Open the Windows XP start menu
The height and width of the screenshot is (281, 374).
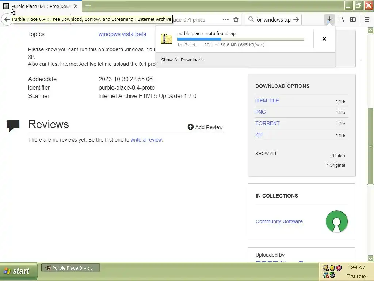(x=19, y=271)
